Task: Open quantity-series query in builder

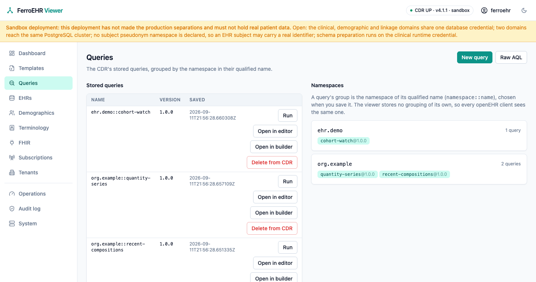Action: coord(274,213)
